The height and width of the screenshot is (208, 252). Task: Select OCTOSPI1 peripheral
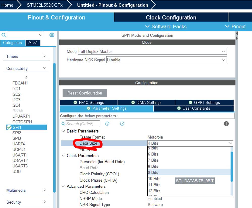[22, 122]
